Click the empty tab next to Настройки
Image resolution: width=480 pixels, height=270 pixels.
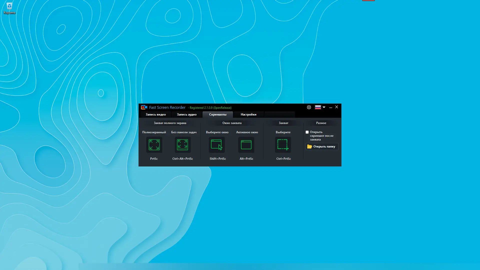click(279, 114)
